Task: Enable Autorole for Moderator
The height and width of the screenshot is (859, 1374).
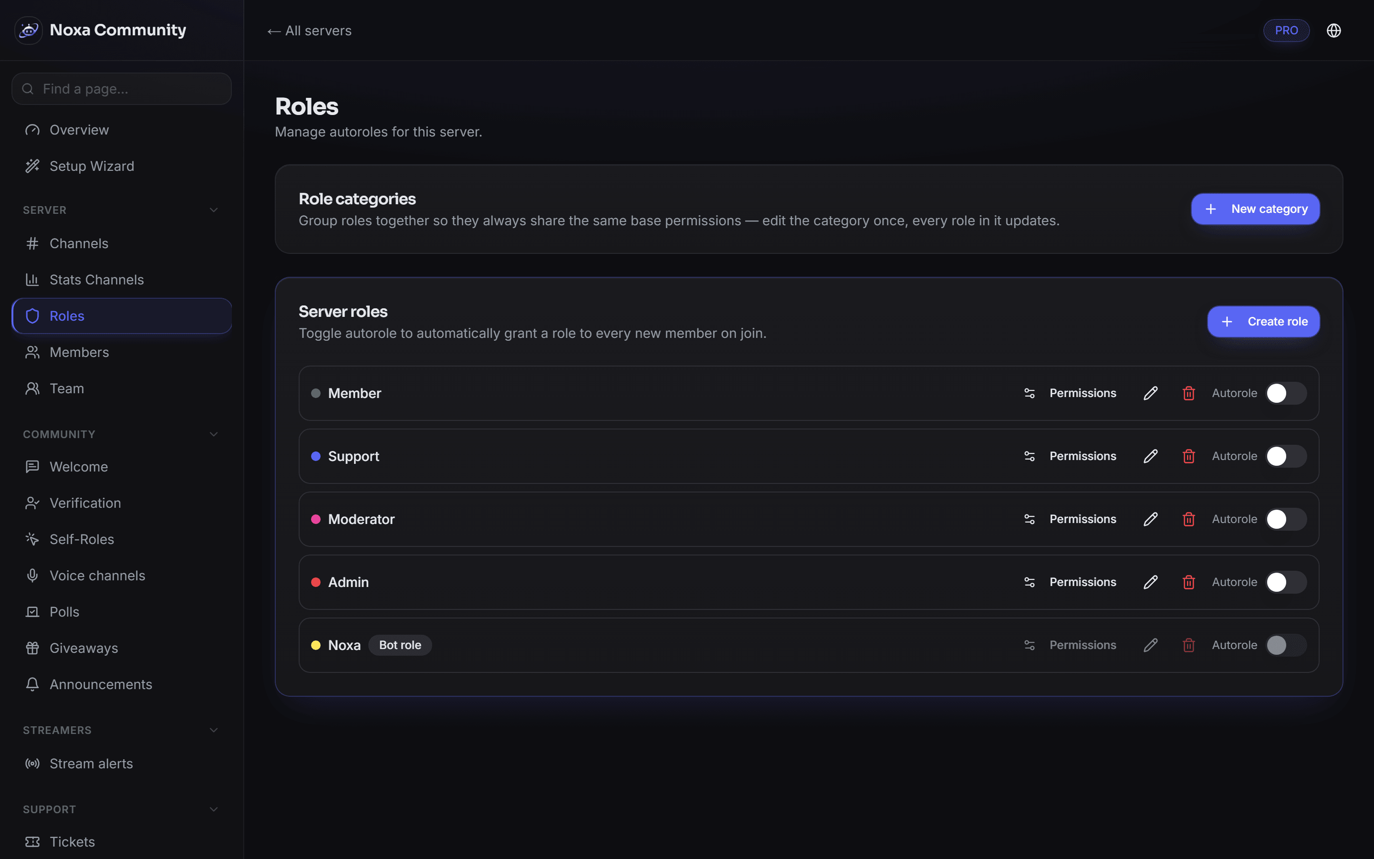Action: point(1286,519)
